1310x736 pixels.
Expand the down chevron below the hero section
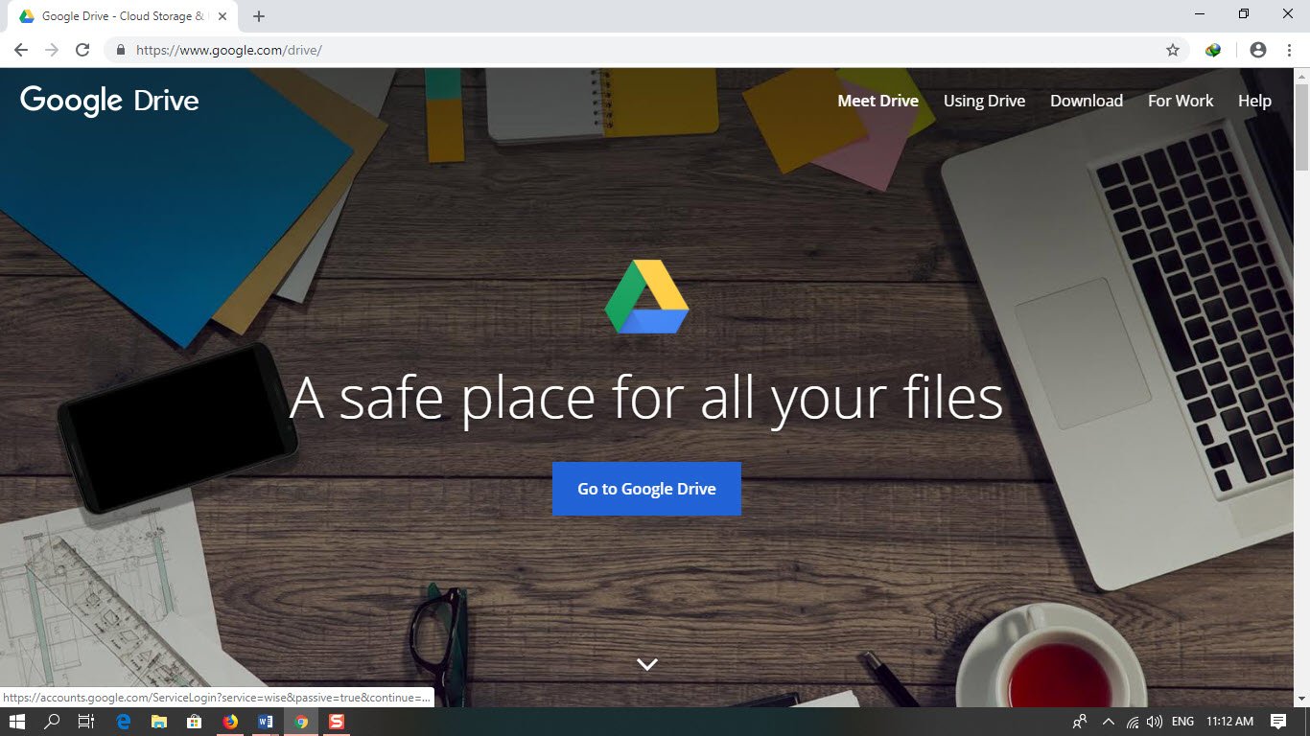point(647,663)
